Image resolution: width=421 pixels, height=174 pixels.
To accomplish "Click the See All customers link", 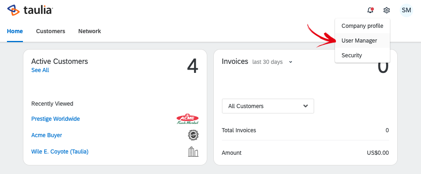I will (40, 70).
